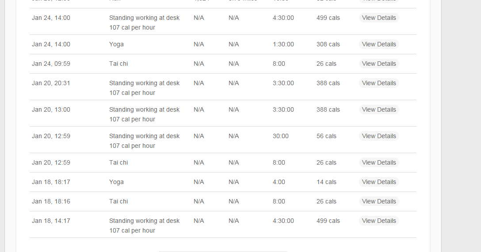
Task: Open View Details for Jan 18 Yoga
Action: pos(379,182)
